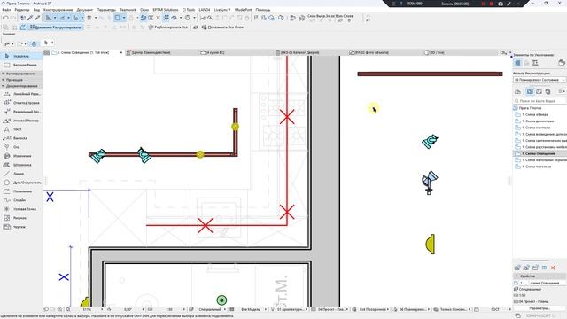Select the Бегущая Рамка marquee tool
Image resolution: width=567 pixels, height=319 pixels.
(21, 65)
